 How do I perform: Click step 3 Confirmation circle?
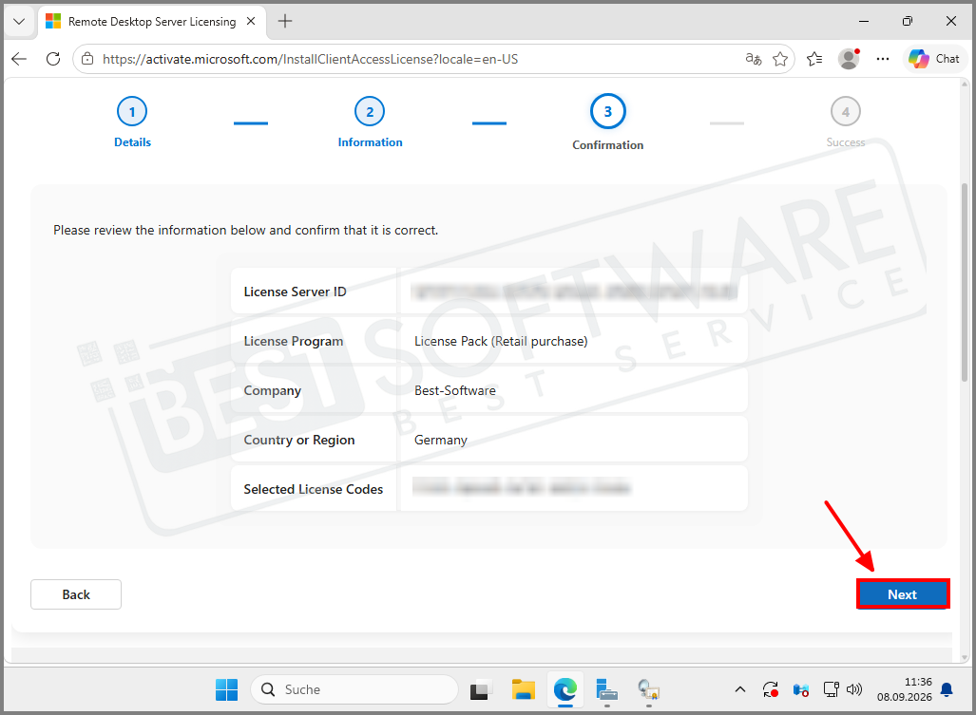click(x=608, y=111)
